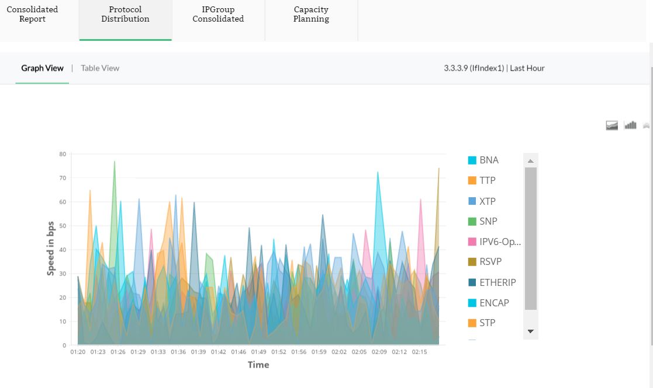Screen dimensions: 653x388
Task: Switch chart to area graph type
Action: pos(611,125)
